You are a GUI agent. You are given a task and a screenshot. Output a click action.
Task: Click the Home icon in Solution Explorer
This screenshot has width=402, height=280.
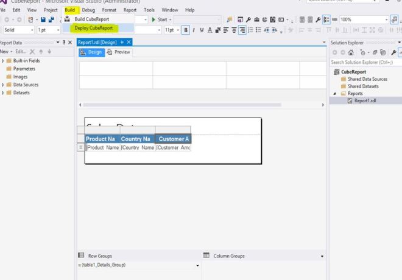pos(351,52)
